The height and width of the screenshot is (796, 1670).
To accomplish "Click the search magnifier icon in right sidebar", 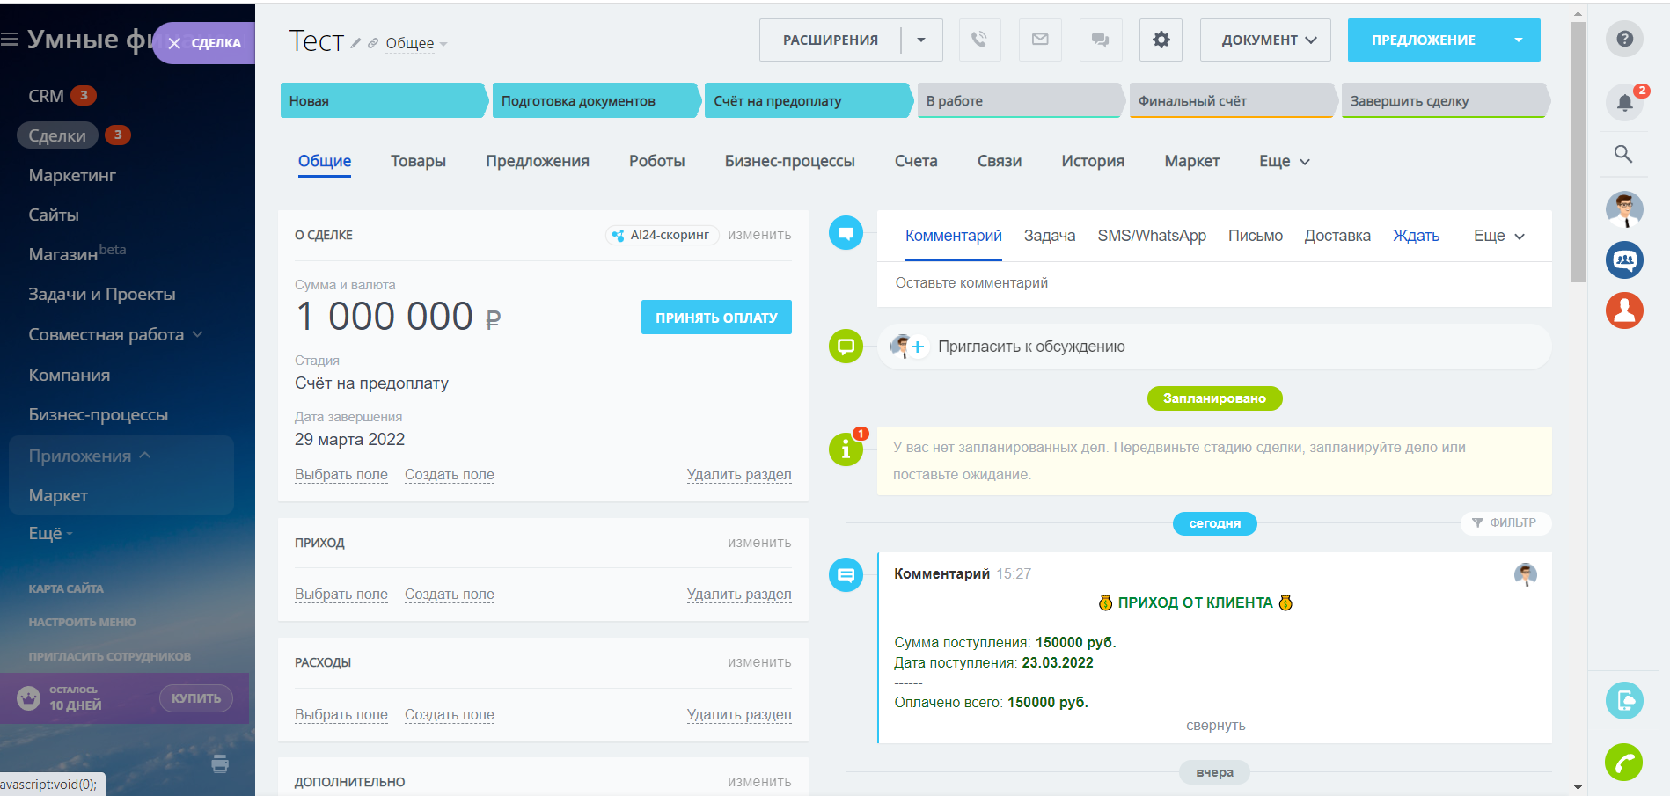I will (x=1623, y=155).
